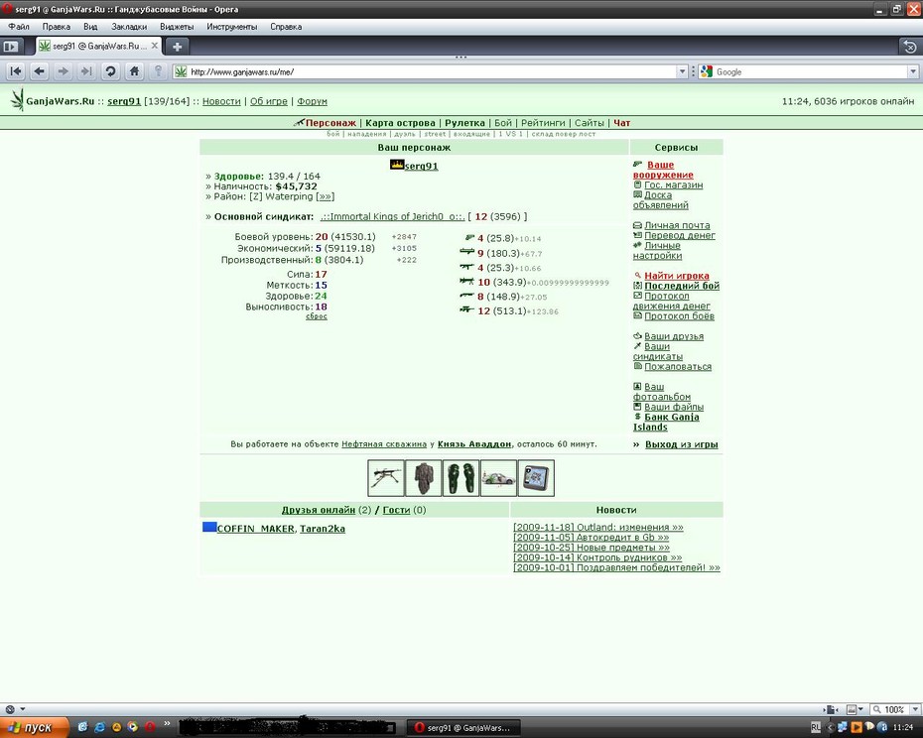
Task: Close the serg91 GanjaWars tab
Action: (x=154, y=46)
